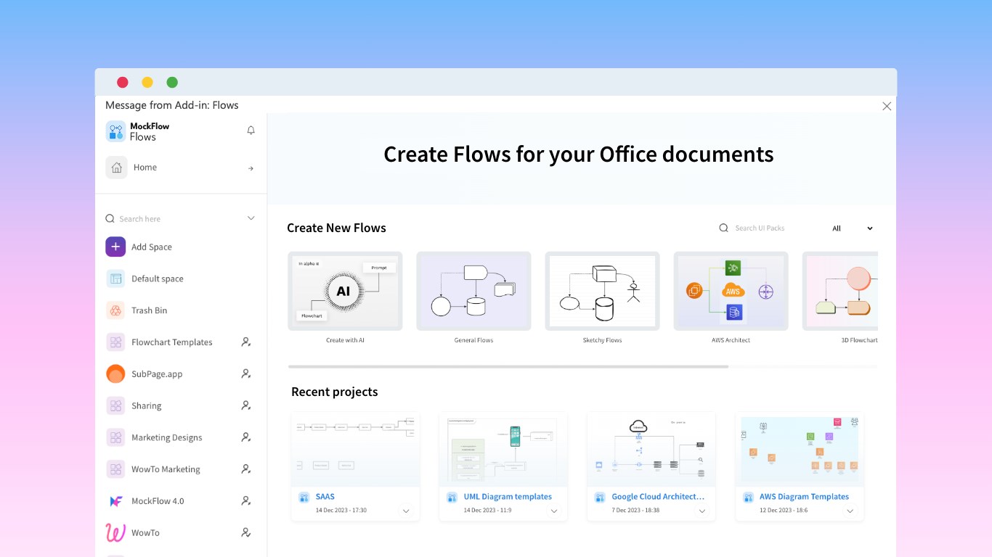Click the Google Cloud Architecture file icon

coord(600,498)
